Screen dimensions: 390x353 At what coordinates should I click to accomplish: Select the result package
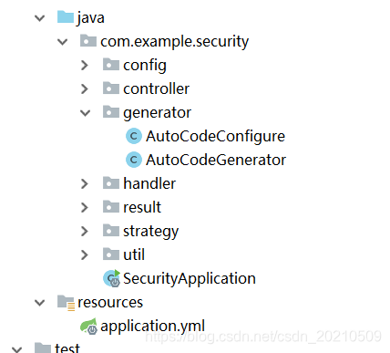[x=142, y=207]
